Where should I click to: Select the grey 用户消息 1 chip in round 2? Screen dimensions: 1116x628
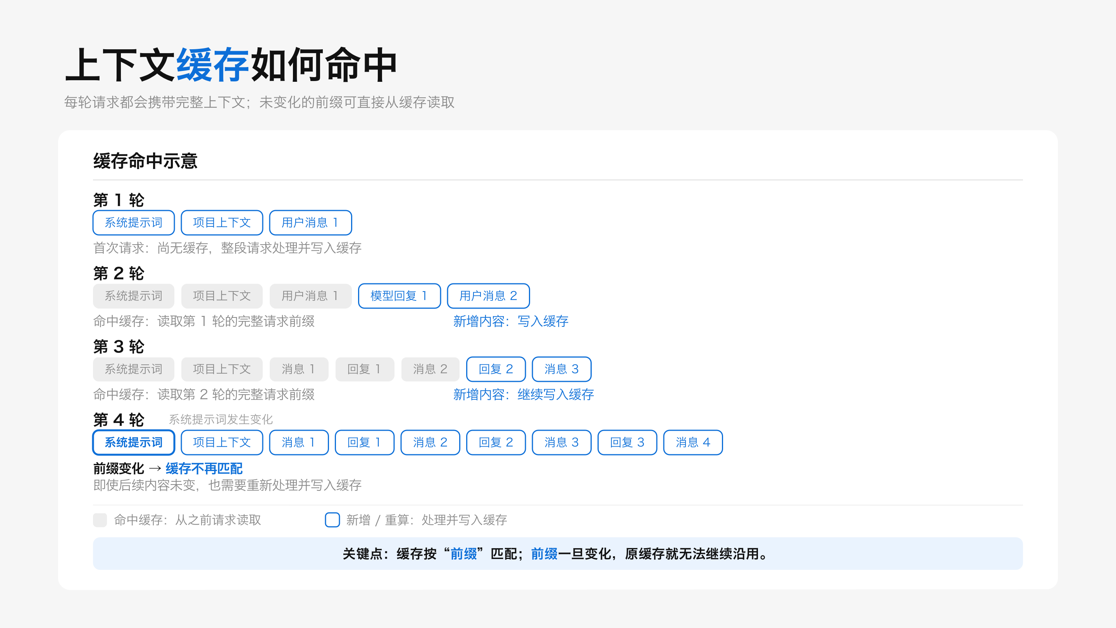pos(310,296)
